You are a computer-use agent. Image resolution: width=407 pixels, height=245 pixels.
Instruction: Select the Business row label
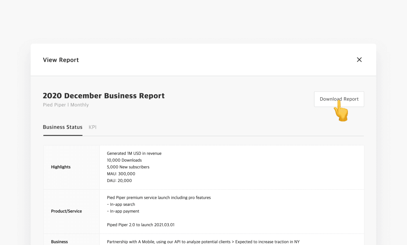point(59,242)
